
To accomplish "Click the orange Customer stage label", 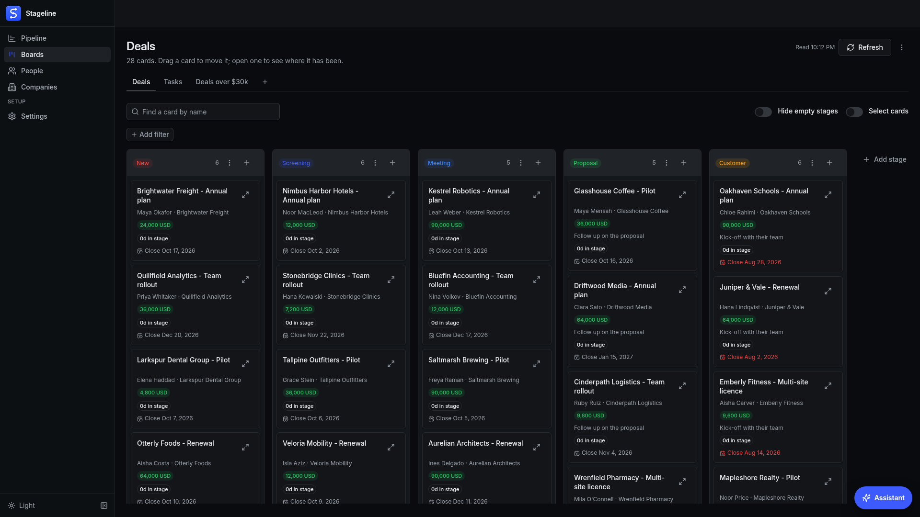I will [x=733, y=163].
